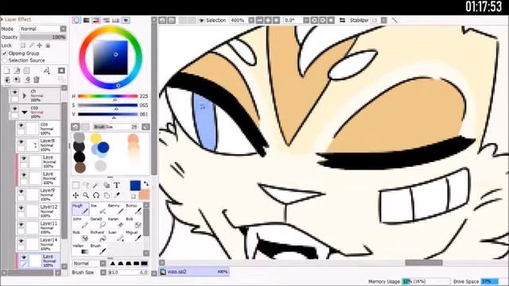
Task: Hide Layer9 via eye icon
Action: pyautogui.click(x=21, y=191)
